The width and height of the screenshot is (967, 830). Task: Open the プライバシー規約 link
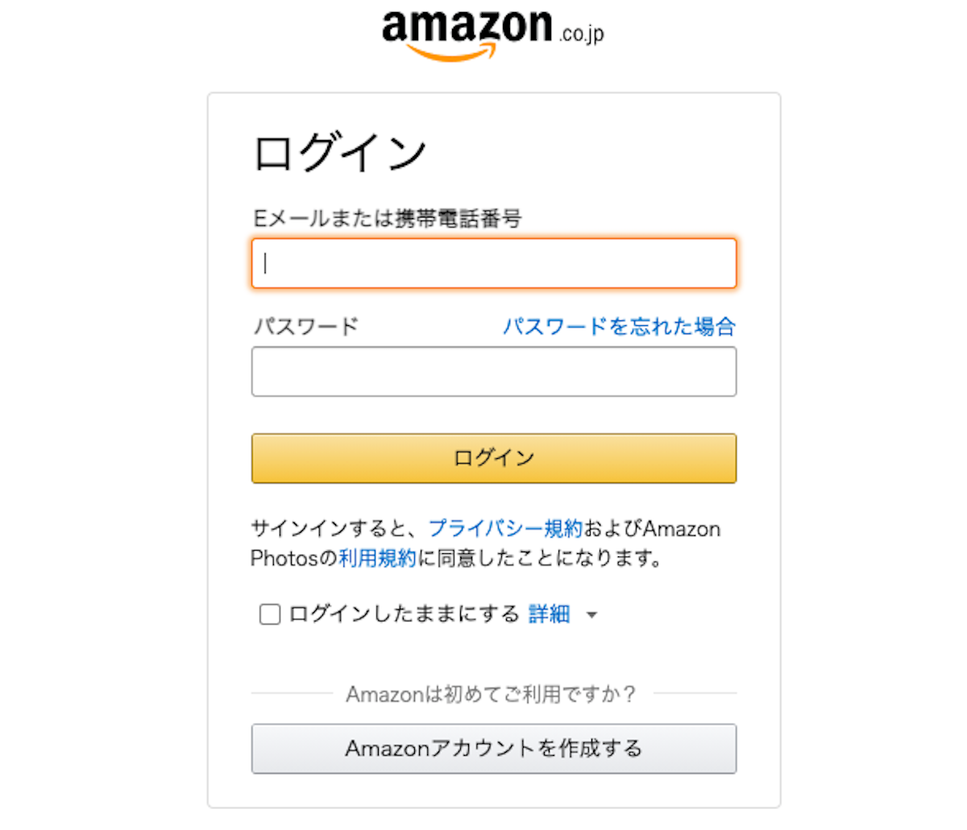[x=505, y=529]
